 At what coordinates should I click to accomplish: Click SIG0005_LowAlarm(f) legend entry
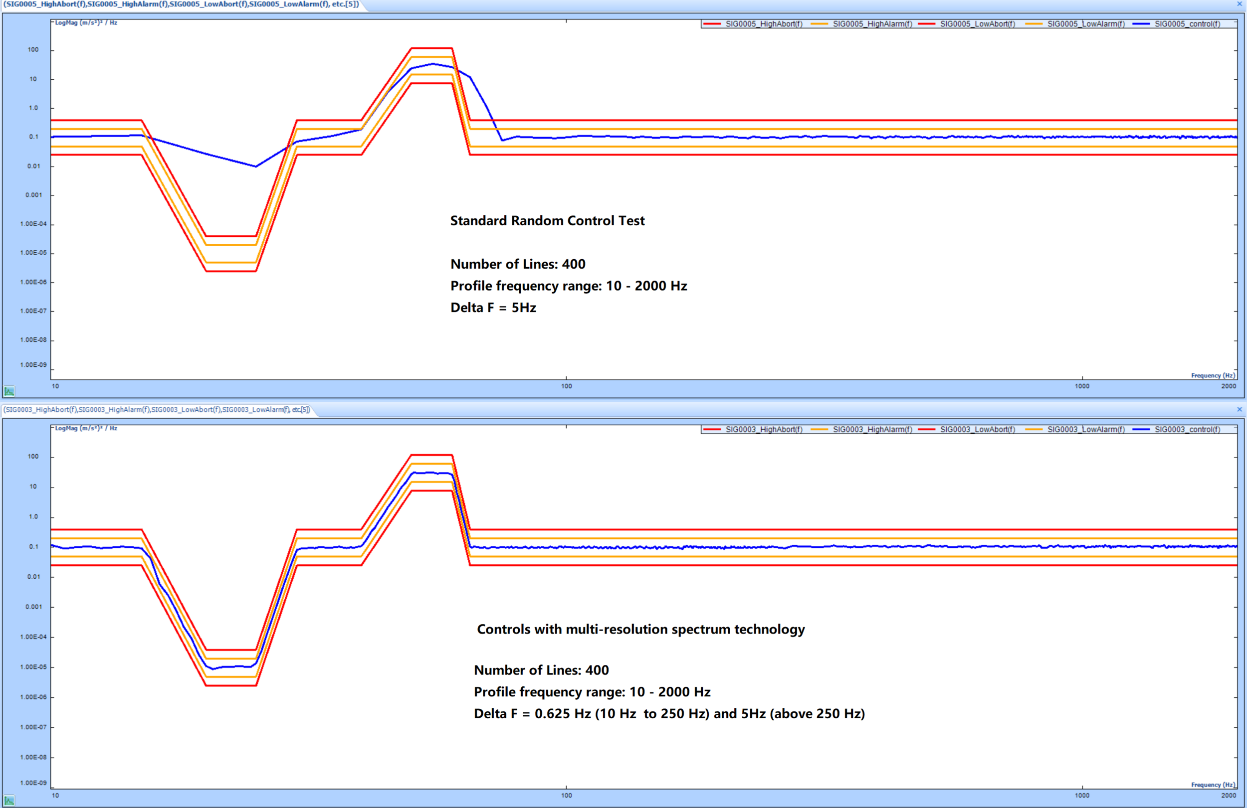point(1085,24)
